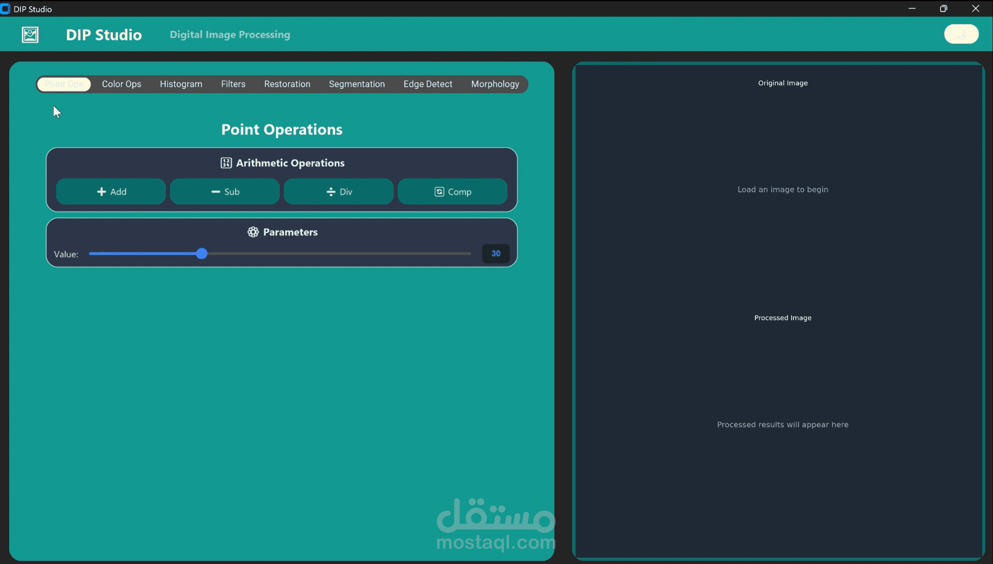This screenshot has height=564, width=993.
Task: Click the Value slider handle
Action: point(202,254)
